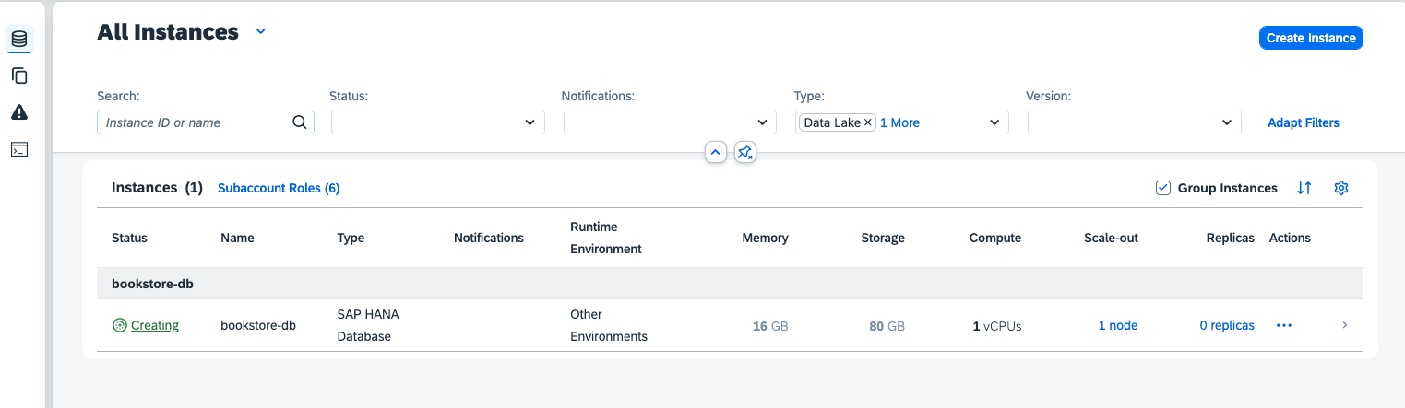Click the Create Instance button

click(1310, 38)
